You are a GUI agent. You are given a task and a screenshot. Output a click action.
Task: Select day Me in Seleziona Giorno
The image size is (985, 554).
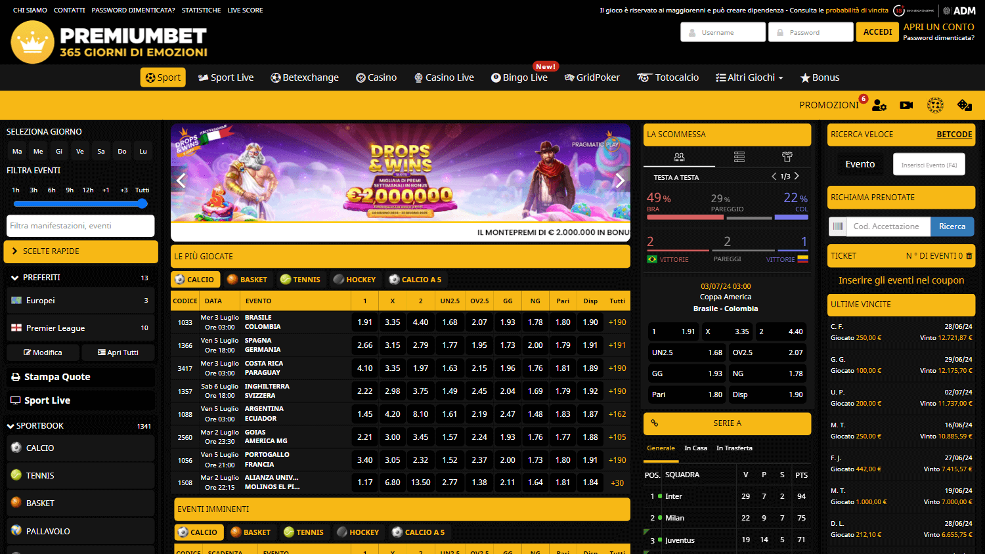pyautogui.click(x=38, y=151)
